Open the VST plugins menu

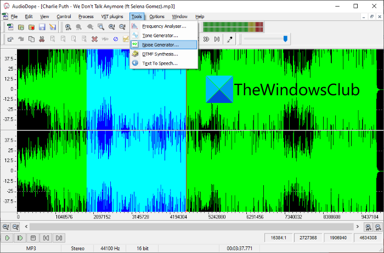pos(112,16)
